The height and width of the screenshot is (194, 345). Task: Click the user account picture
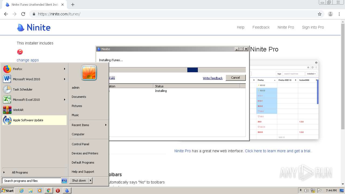coord(89,73)
